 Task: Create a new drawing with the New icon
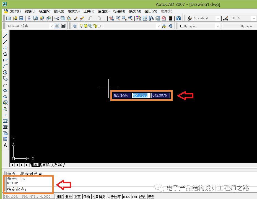pos(9,18)
